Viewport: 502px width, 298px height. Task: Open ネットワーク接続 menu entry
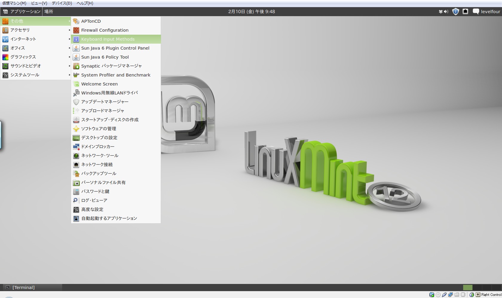(x=116, y=165)
